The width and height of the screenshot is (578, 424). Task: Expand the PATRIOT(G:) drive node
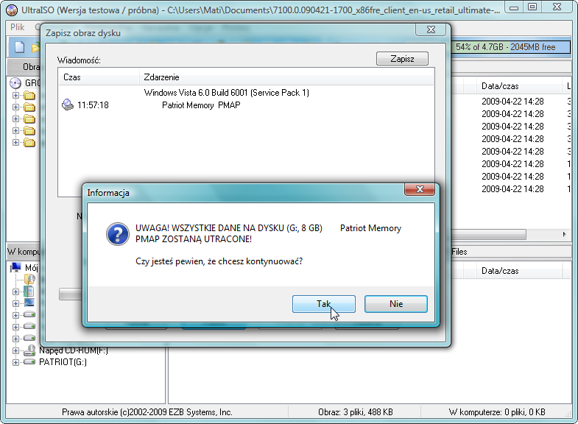tap(15, 362)
